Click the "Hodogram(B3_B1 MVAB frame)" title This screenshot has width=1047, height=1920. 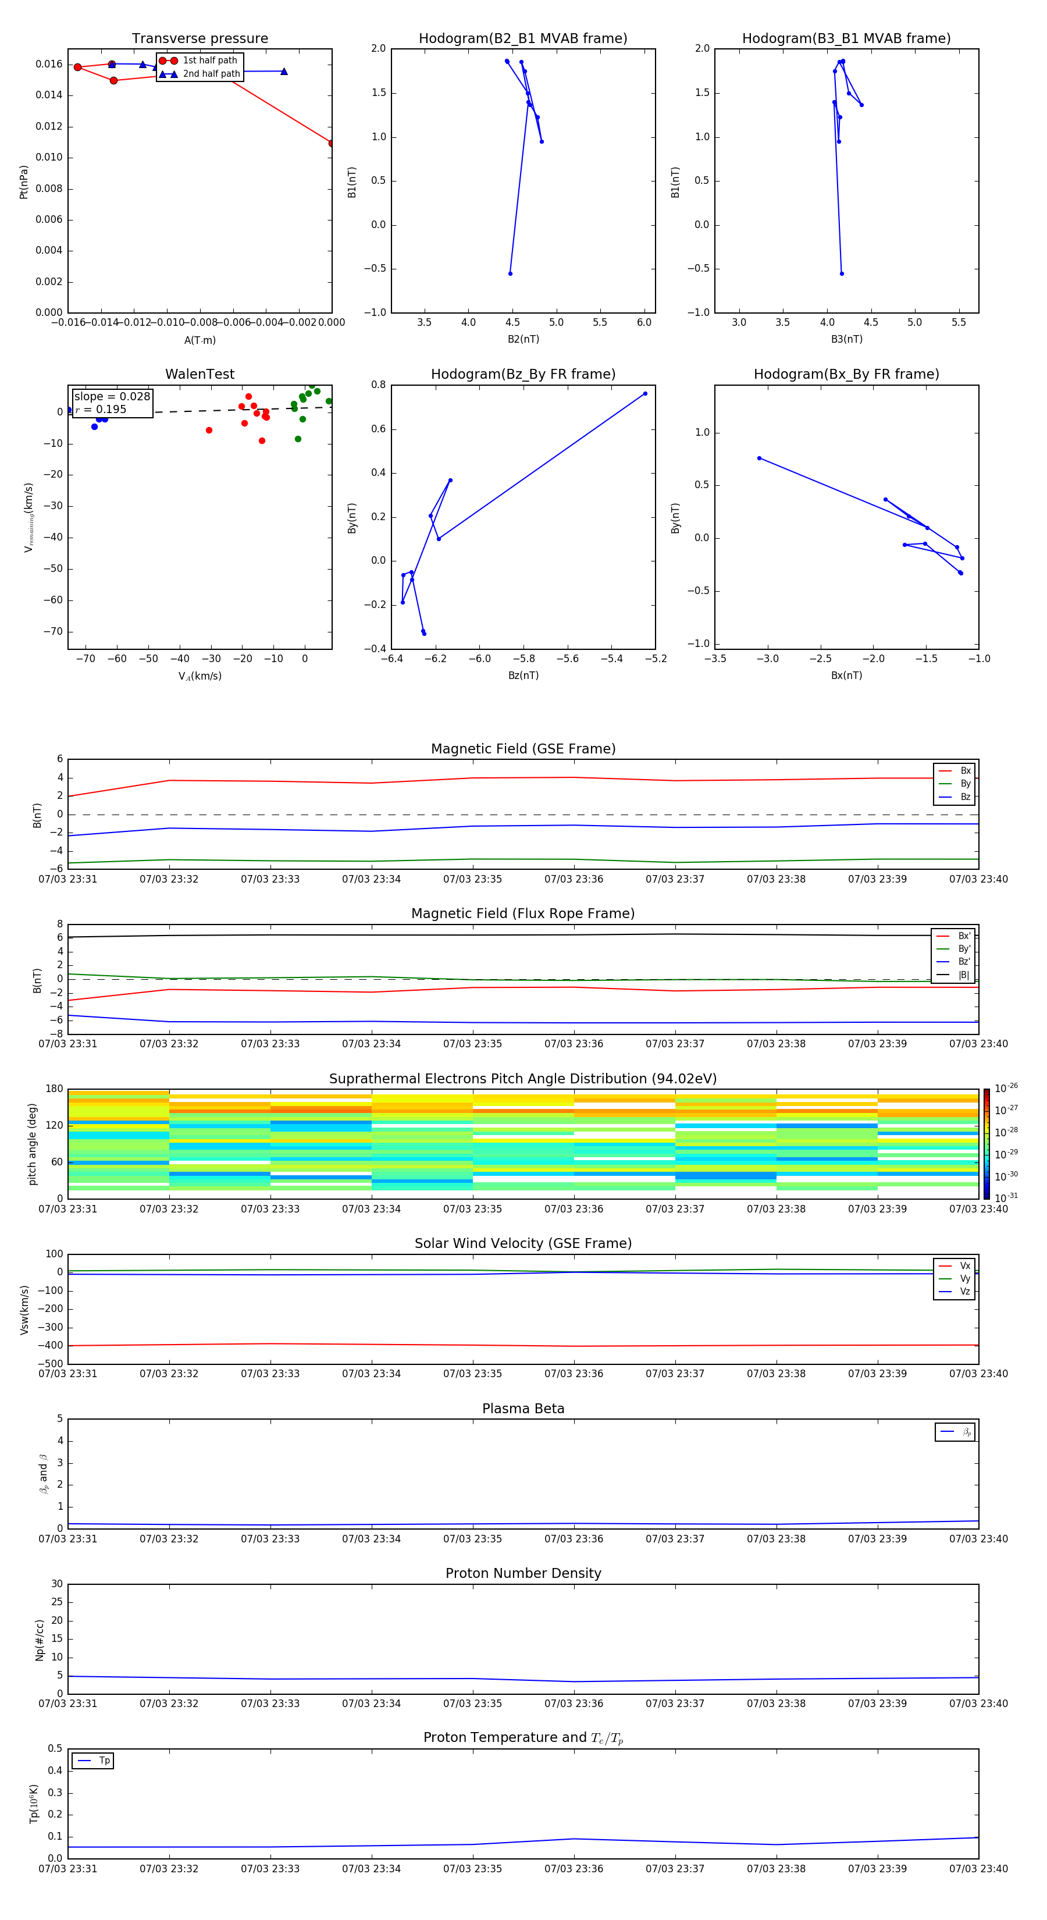(x=846, y=39)
